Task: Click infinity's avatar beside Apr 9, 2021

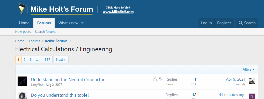Action: click(252, 81)
